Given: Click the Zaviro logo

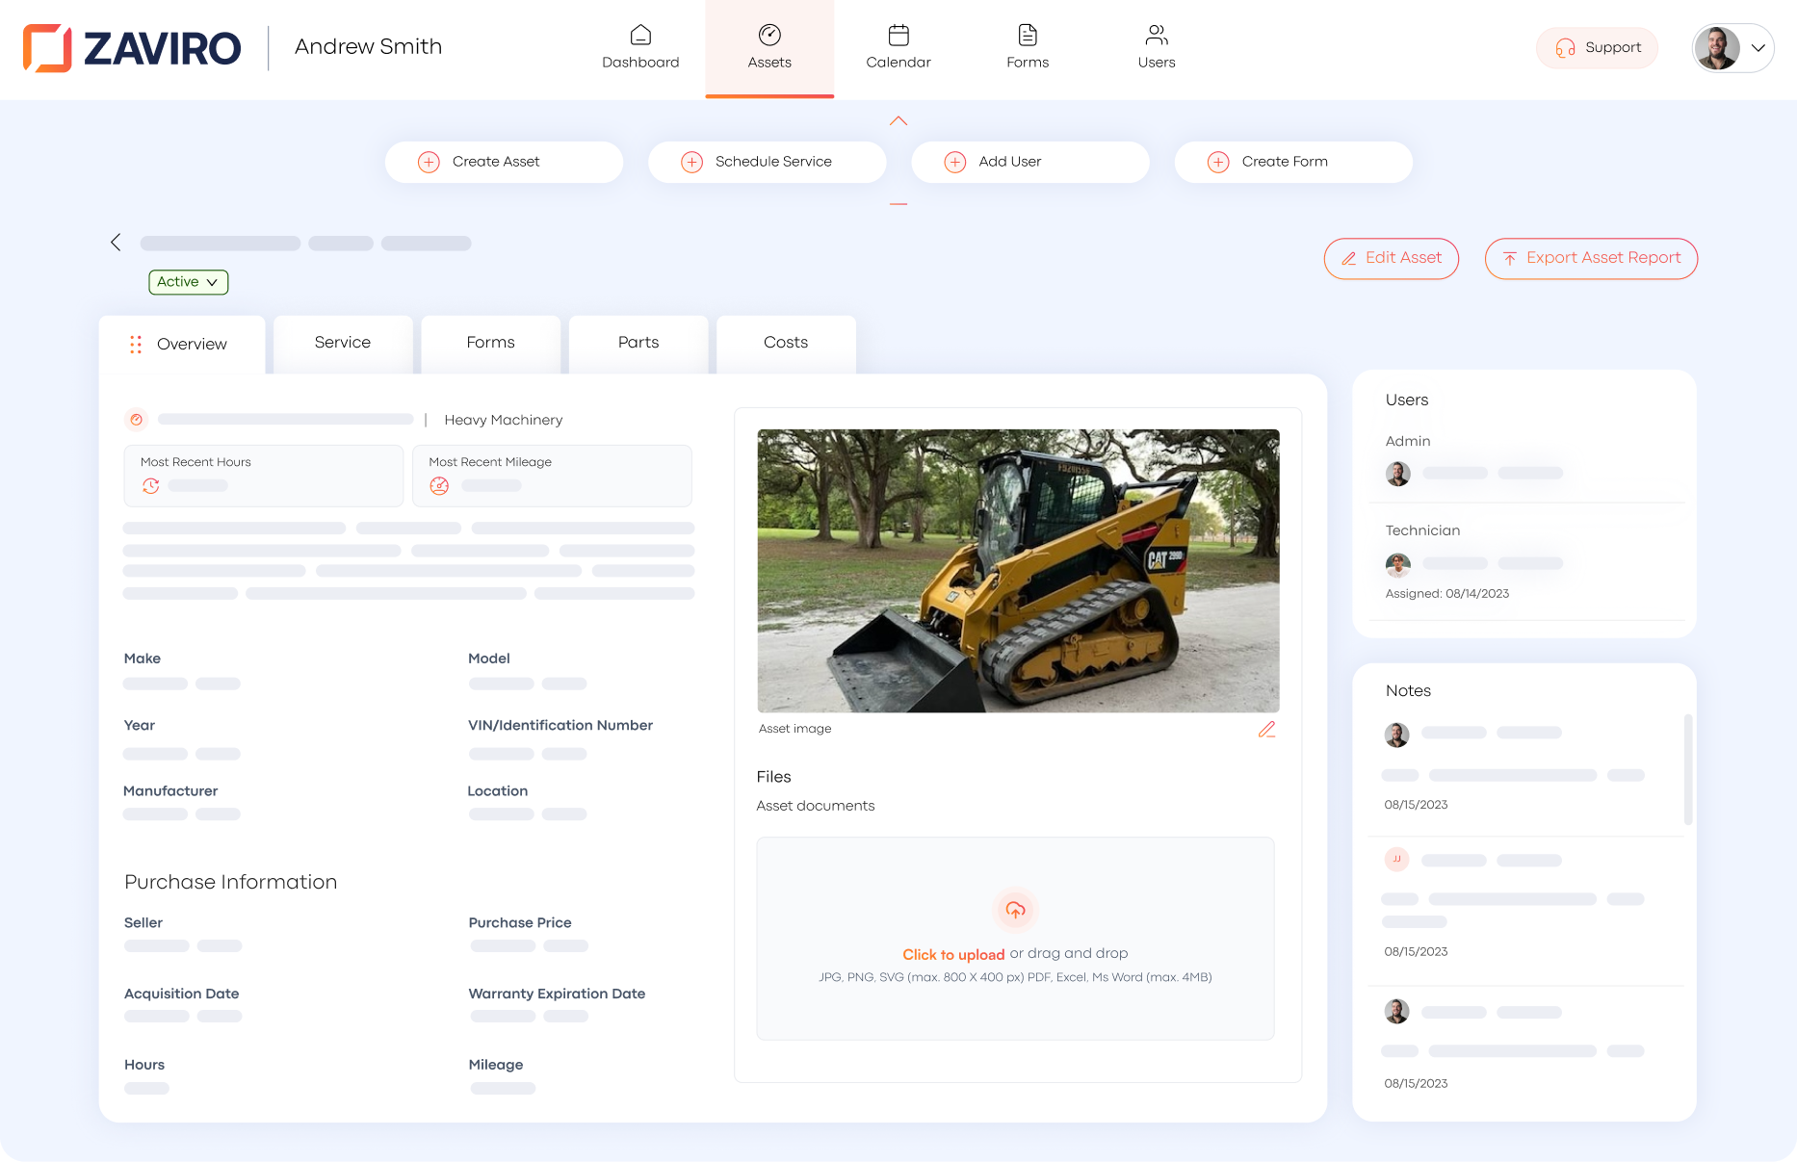Looking at the screenshot, I should (x=132, y=48).
